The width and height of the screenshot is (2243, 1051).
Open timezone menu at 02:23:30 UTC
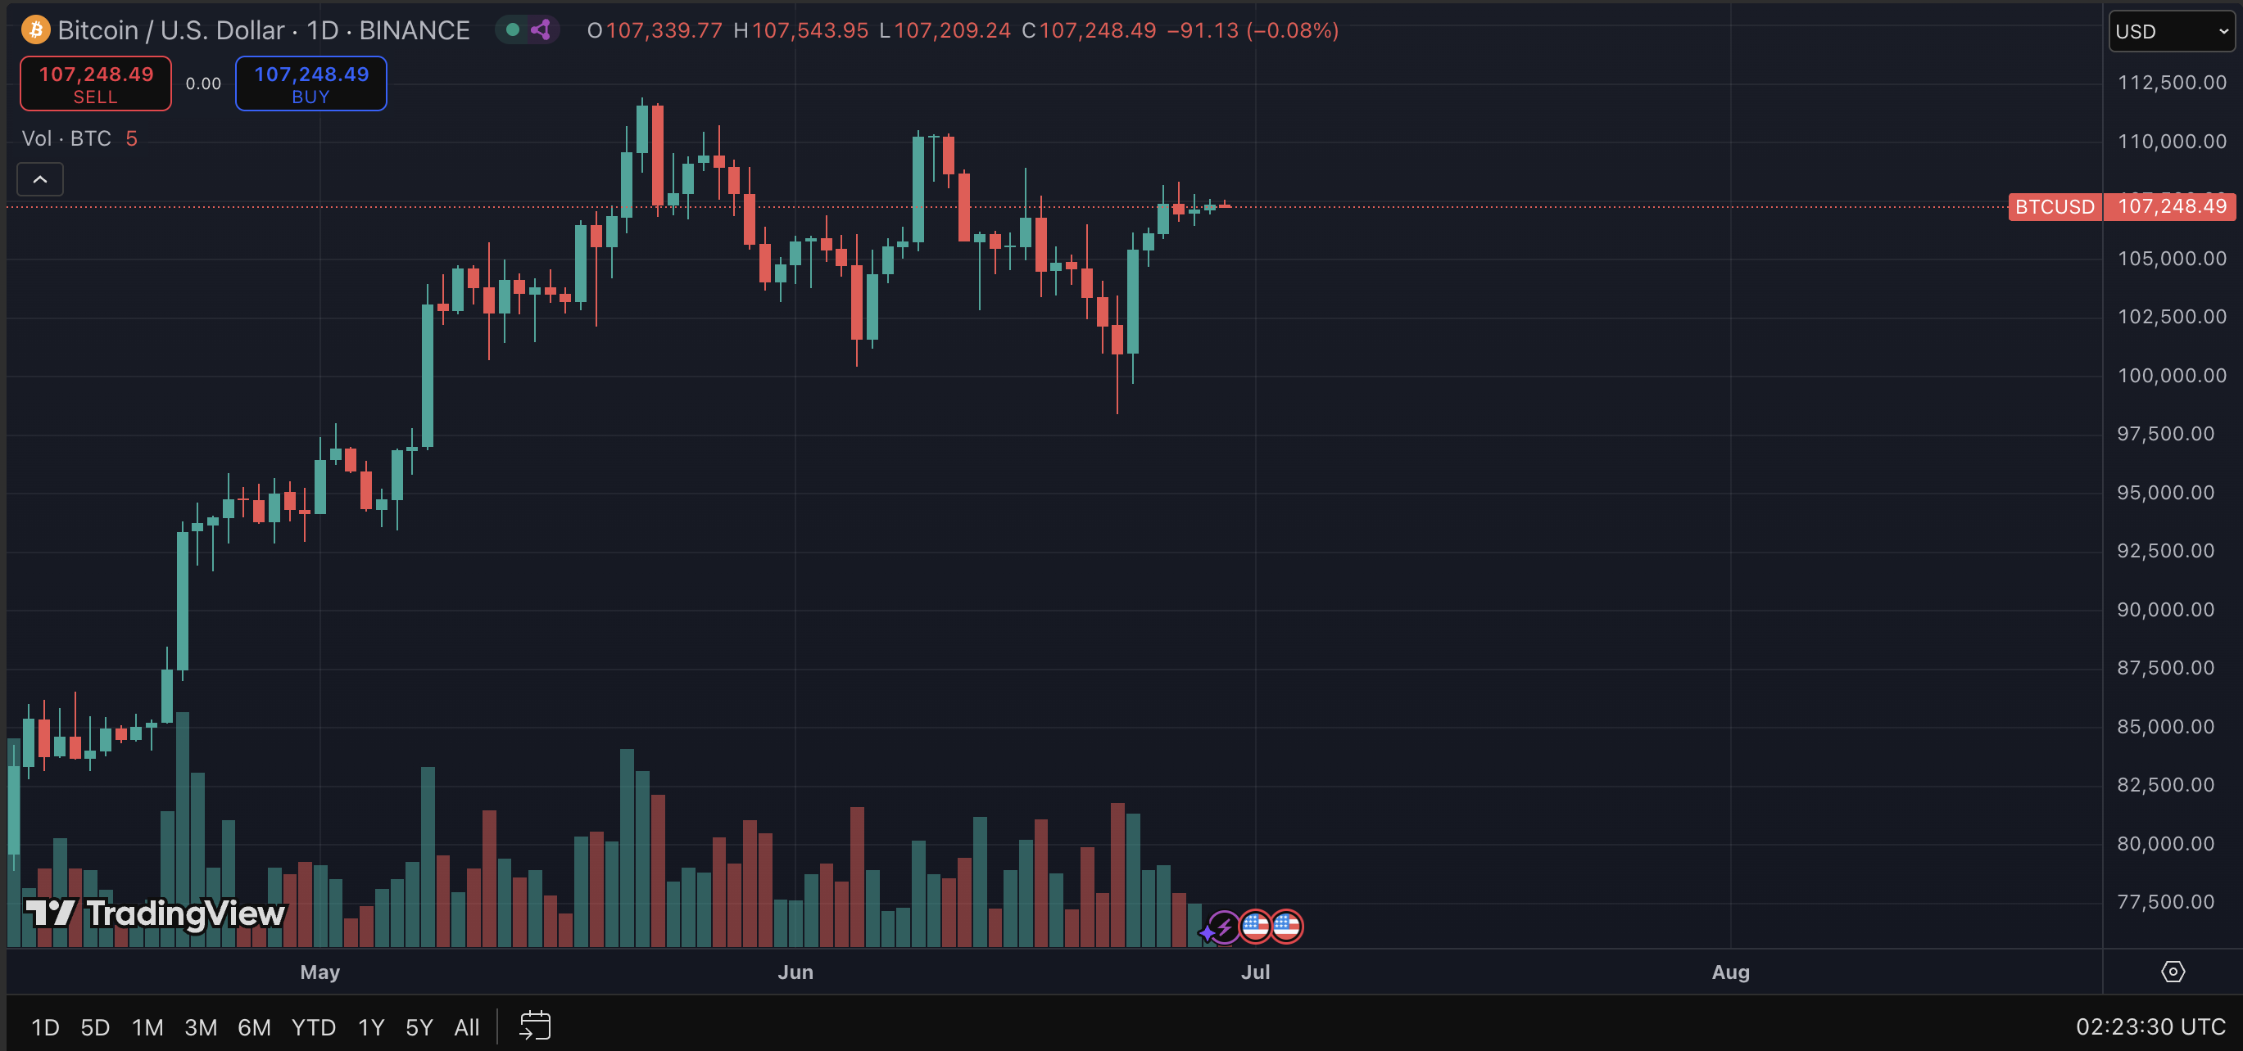tap(2150, 1026)
